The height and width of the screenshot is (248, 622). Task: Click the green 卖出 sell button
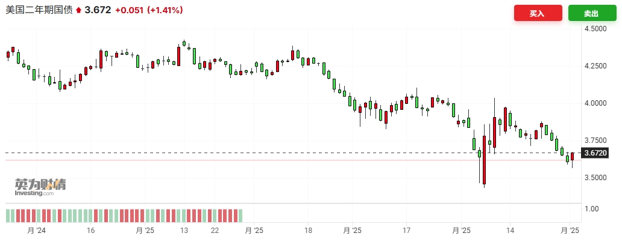pyautogui.click(x=591, y=13)
